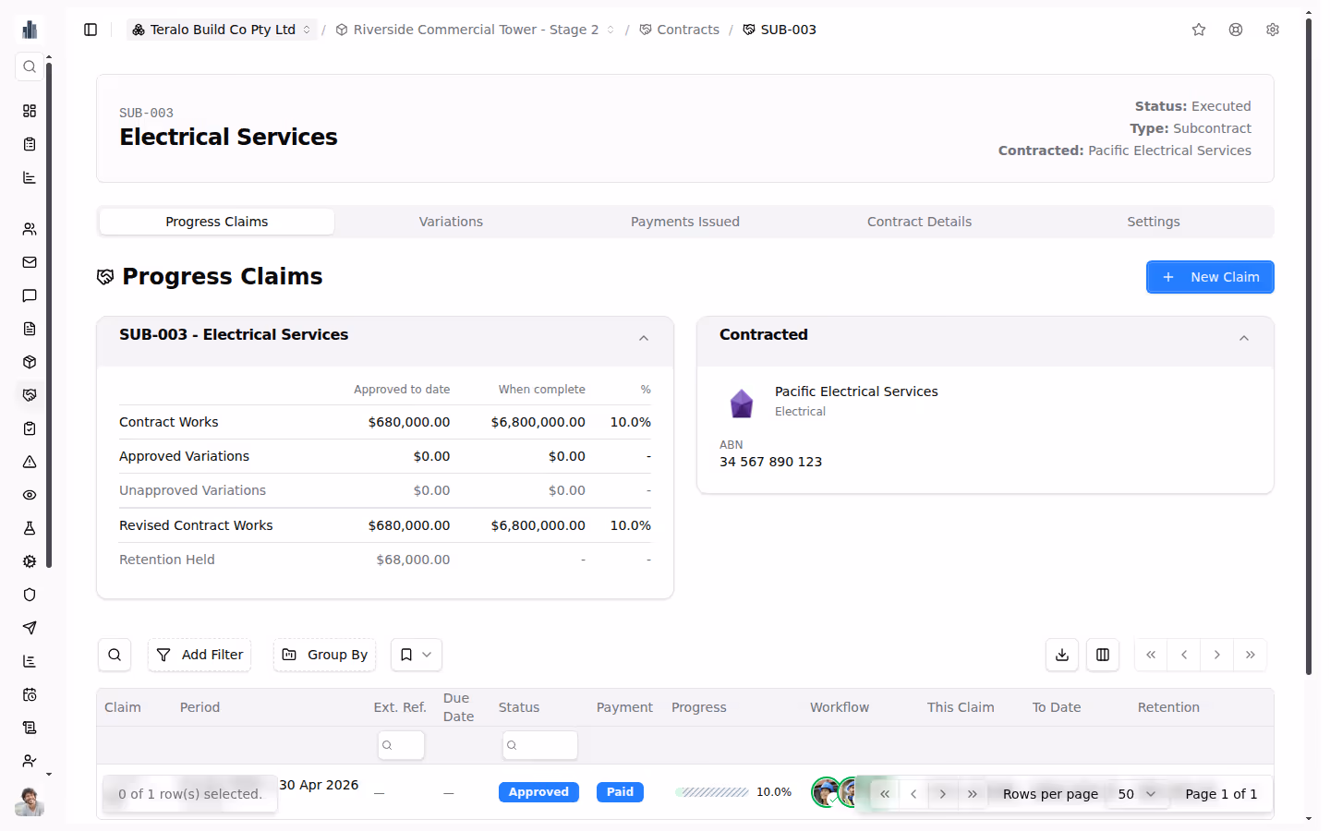Click next page arrow in bottom pagination
1330x831 pixels.
tap(943, 794)
